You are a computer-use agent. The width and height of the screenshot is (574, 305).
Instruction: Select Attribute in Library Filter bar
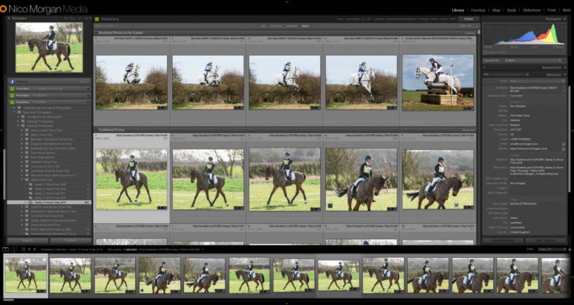click(x=276, y=26)
